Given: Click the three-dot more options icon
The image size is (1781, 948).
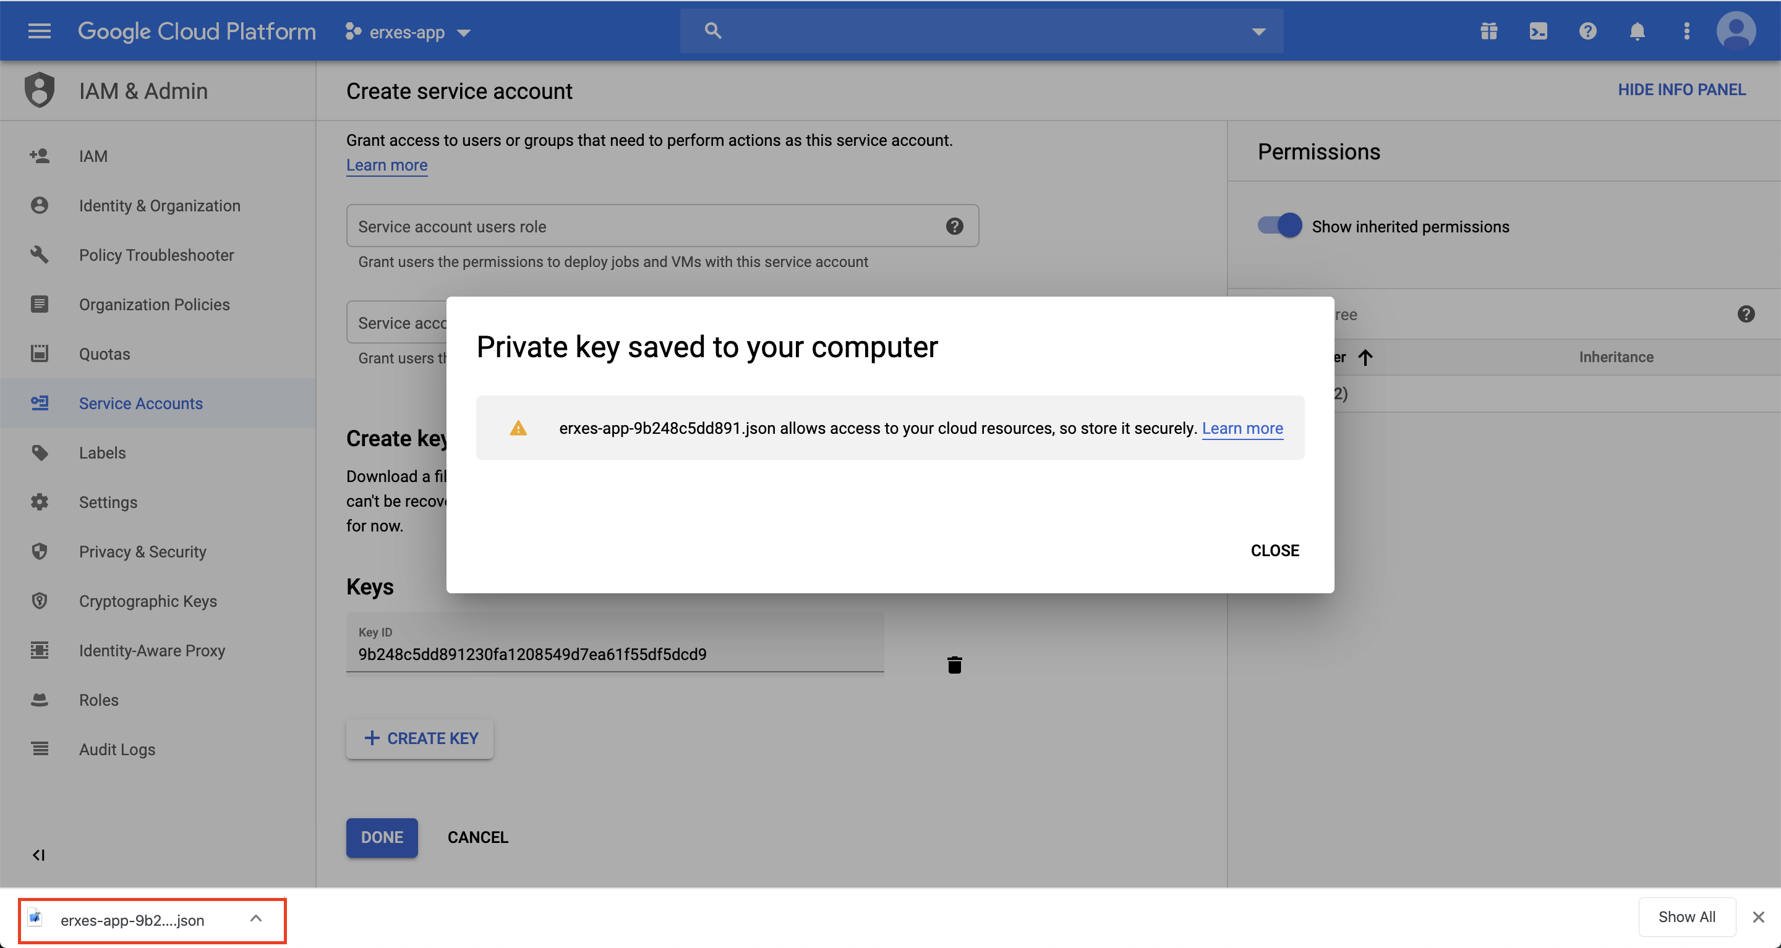Looking at the screenshot, I should (x=1686, y=31).
